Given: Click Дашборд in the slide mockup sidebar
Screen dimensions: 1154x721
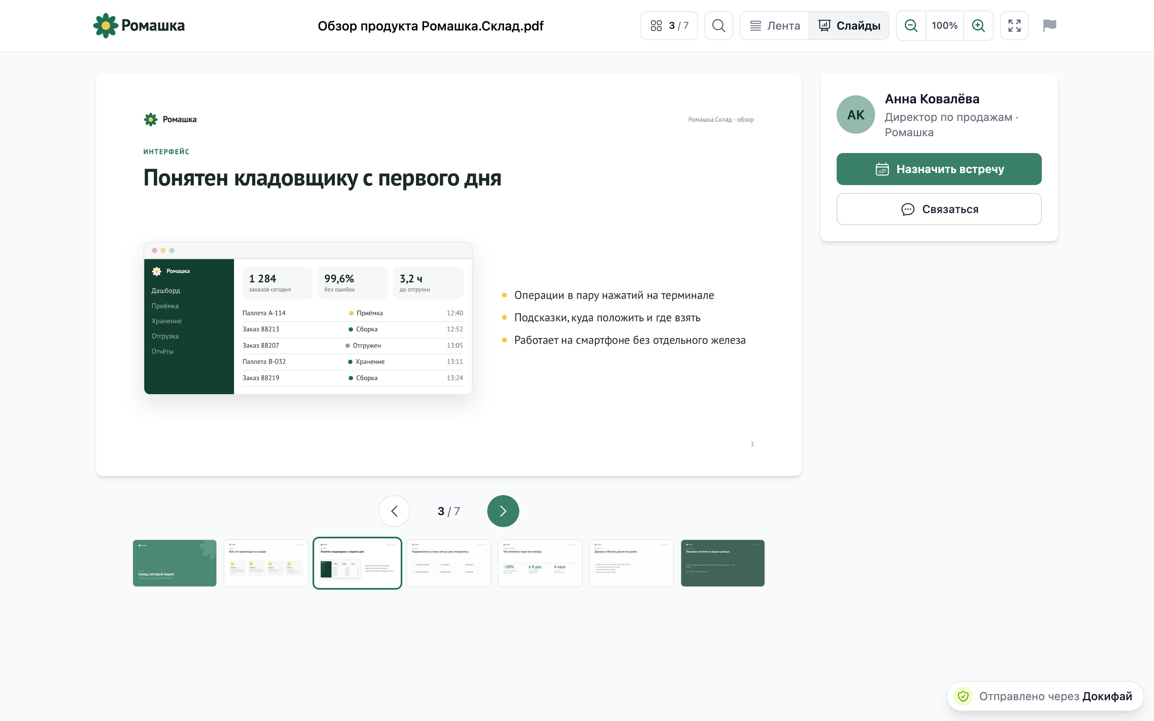Looking at the screenshot, I should pyautogui.click(x=165, y=290).
